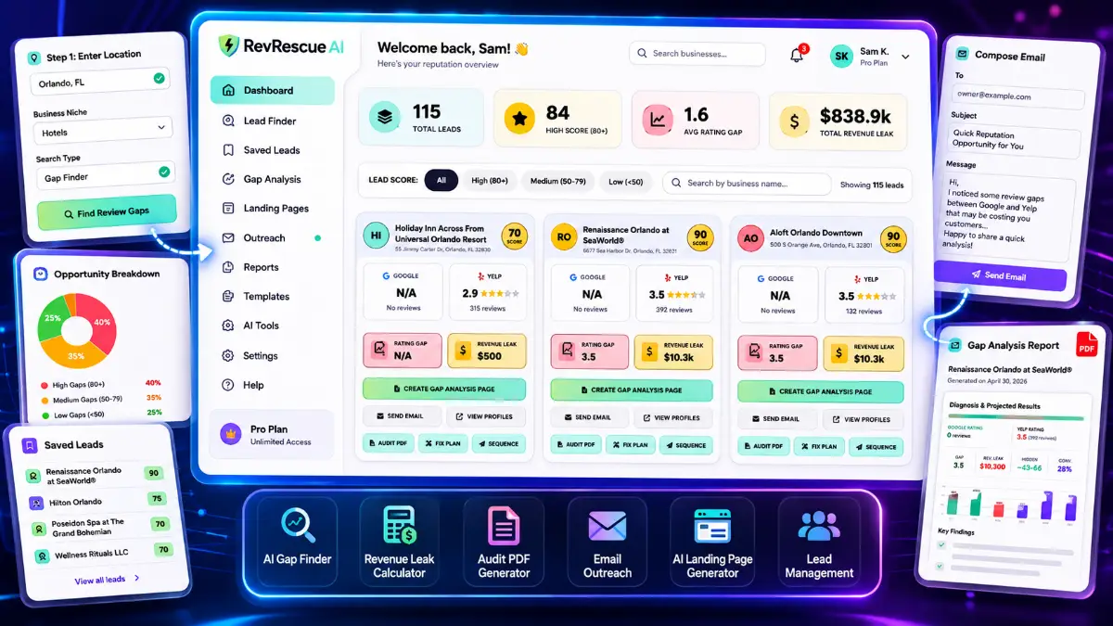Viewport: 1113px width, 626px height.
Task: Create gap analysis page for Renaissance Orlando
Action: coord(632,390)
